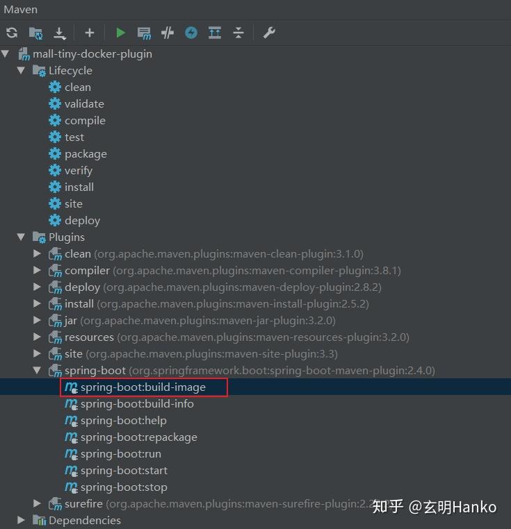
Task: Expand the surefire plugin node
Action: click(x=37, y=504)
